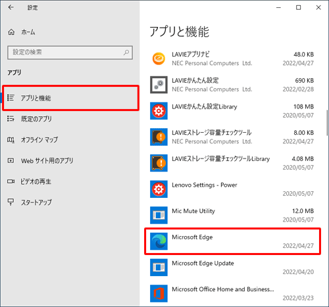329x307 pixels.
Task: Select Web サイト用のアプリ menu item
Action: coord(47,160)
